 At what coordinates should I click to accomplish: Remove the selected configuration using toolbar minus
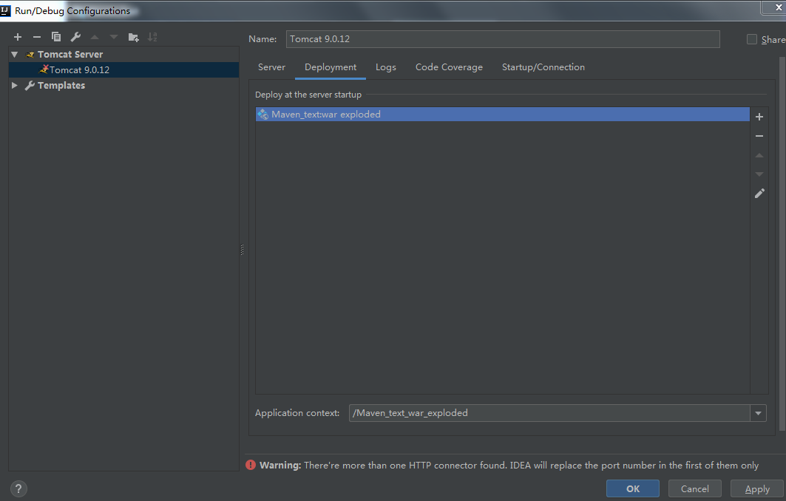pyautogui.click(x=36, y=37)
